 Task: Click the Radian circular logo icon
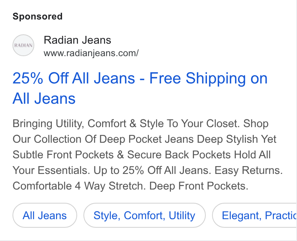(x=23, y=45)
